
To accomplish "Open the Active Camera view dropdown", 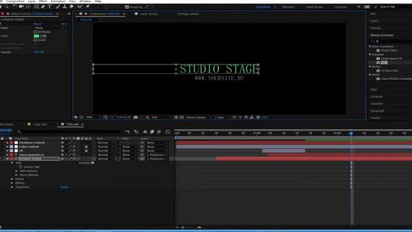I will (198, 117).
